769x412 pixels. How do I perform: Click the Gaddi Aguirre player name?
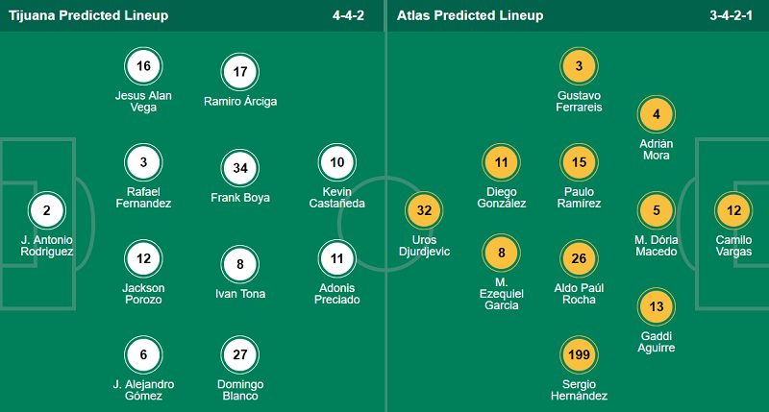[657, 341]
